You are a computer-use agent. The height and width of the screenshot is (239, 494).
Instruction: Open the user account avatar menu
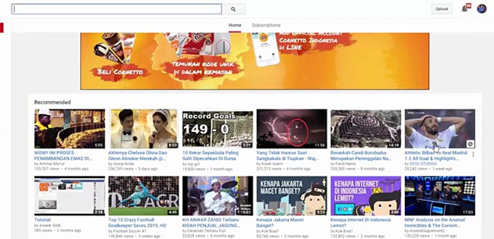click(482, 9)
